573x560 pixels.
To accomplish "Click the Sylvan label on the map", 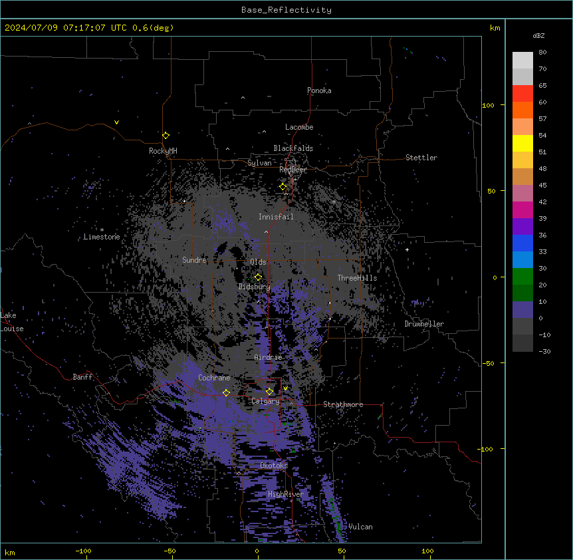I will click(x=259, y=163).
